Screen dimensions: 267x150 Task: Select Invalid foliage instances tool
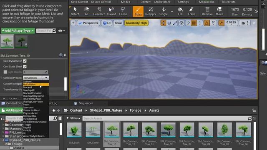(111, 11)
